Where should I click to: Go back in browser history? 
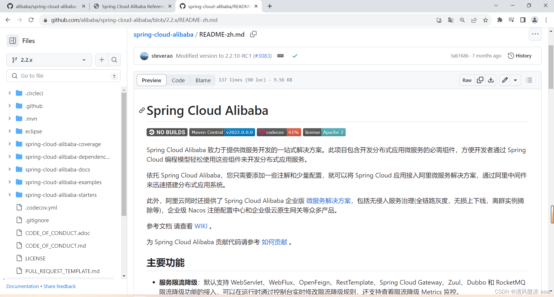[8, 20]
